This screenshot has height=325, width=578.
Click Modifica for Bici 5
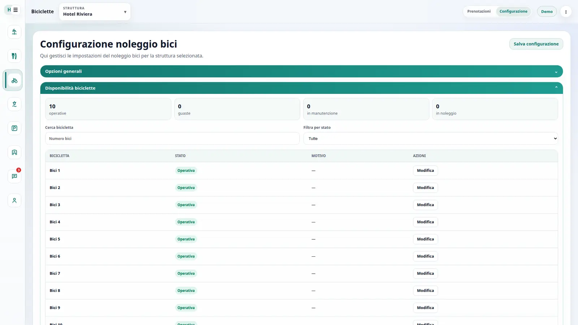point(425,239)
